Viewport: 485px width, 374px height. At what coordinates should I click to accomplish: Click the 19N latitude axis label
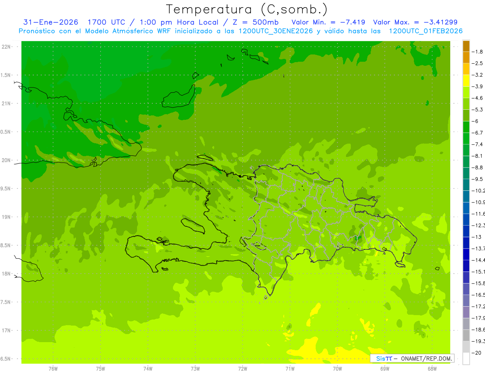pyautogui.click(x=6, y=217)
